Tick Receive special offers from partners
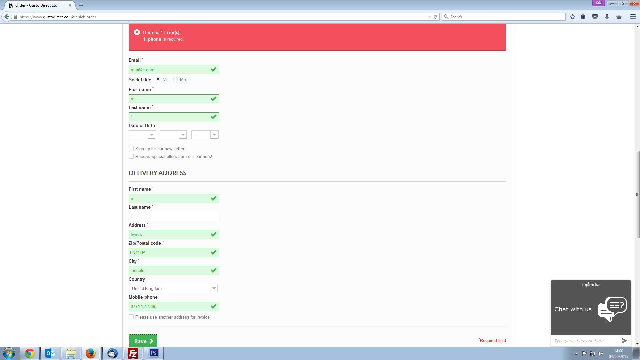This screenshot has width=640, height=360. click(x=131, y=156)
